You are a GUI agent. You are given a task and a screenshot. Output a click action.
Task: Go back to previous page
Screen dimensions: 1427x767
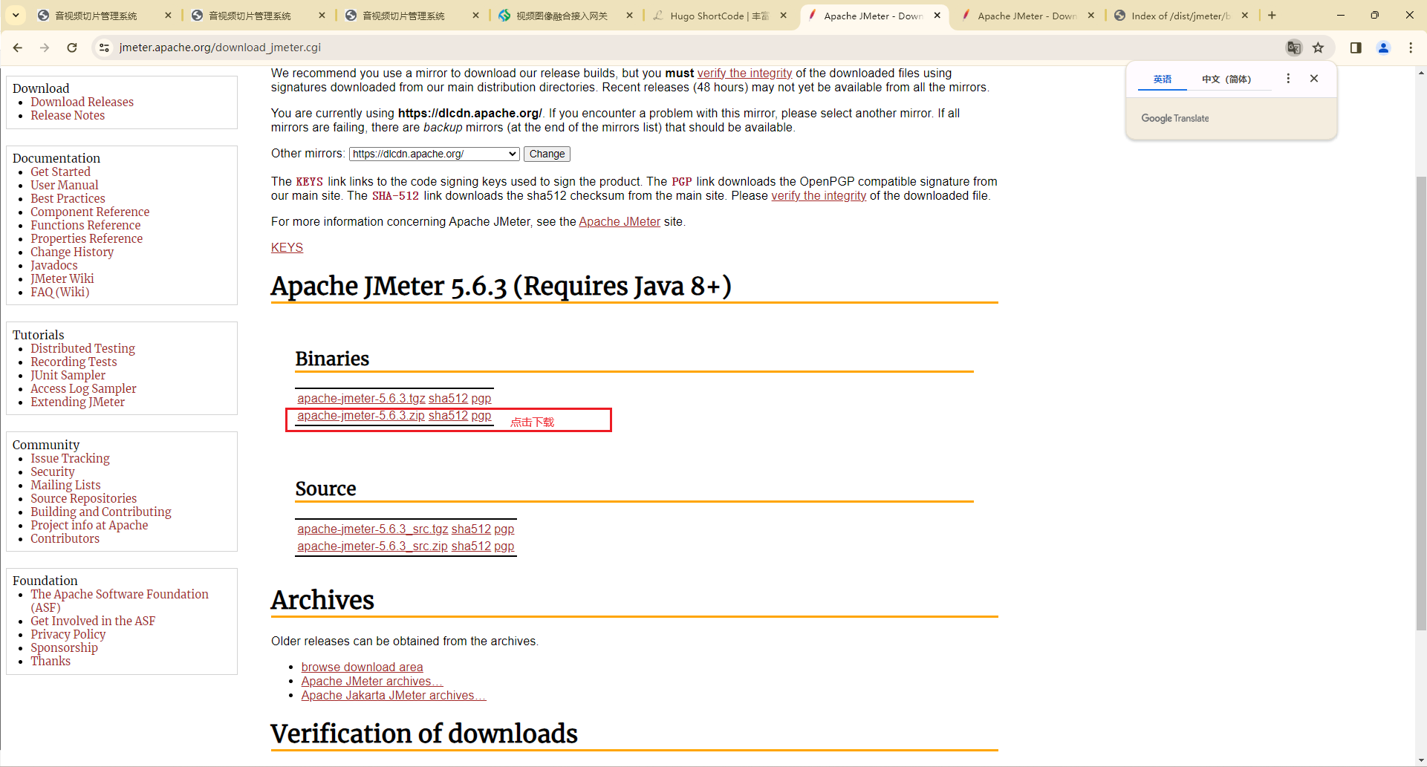pos(18,48)
